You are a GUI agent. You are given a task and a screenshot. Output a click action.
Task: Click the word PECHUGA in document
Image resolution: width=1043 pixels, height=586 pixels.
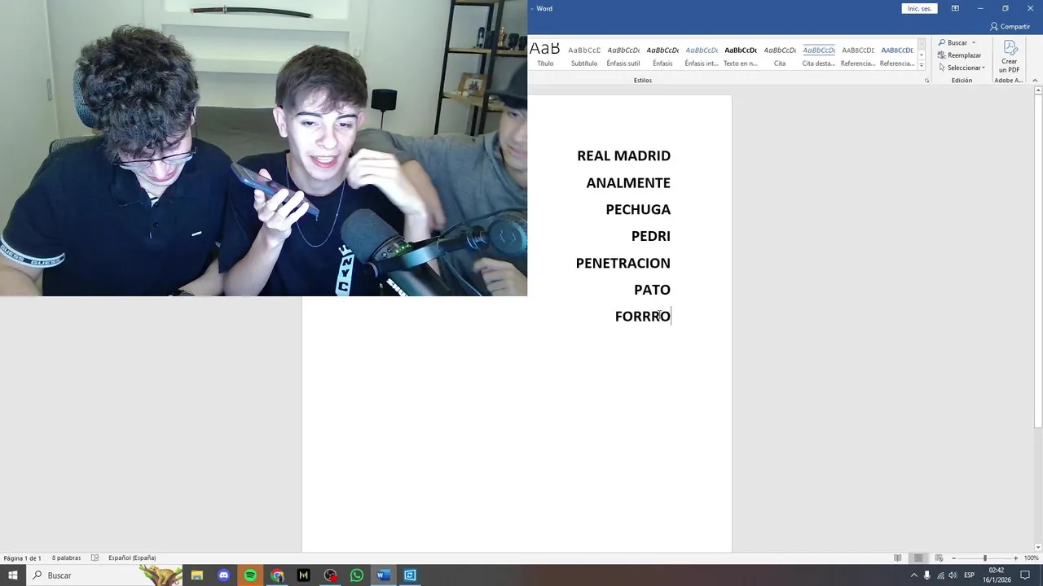click(638, 209)
